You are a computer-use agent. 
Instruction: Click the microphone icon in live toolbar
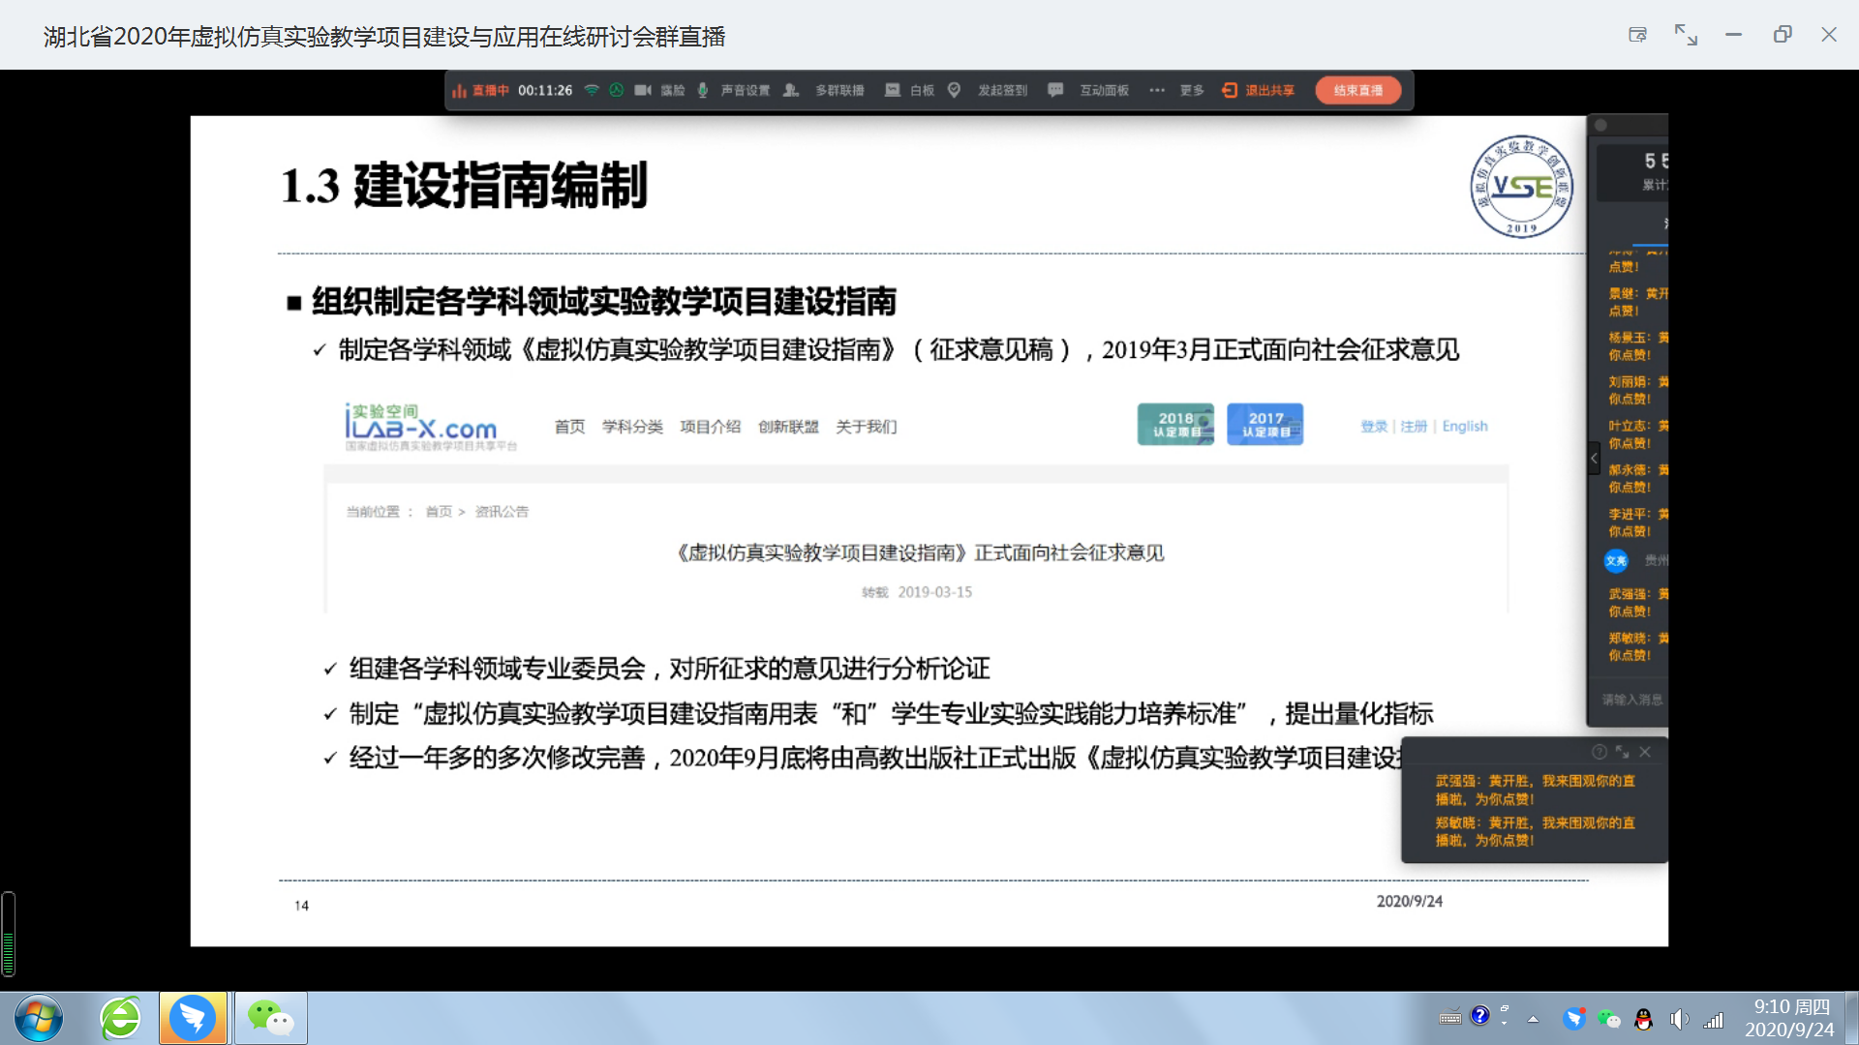703,90
